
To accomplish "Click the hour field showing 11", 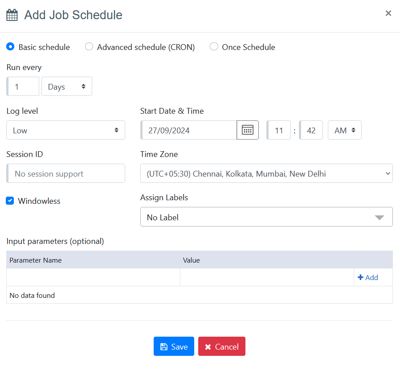I will click(x=279, y=130).
